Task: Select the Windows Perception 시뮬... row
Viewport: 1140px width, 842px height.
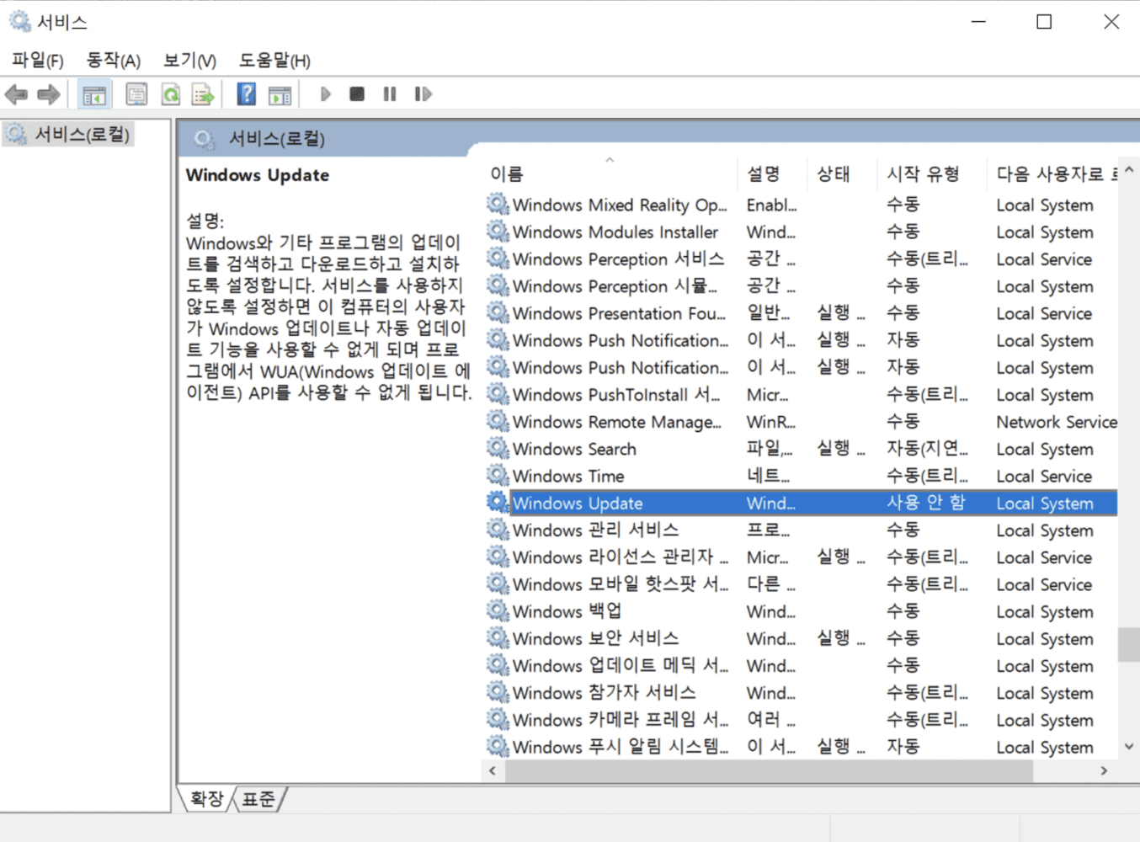Action: (x=801, y=286)
